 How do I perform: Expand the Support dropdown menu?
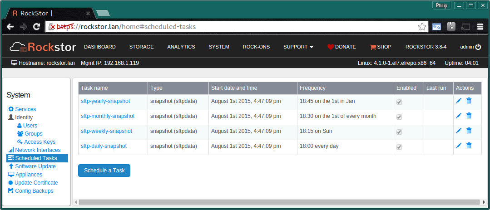298,47
